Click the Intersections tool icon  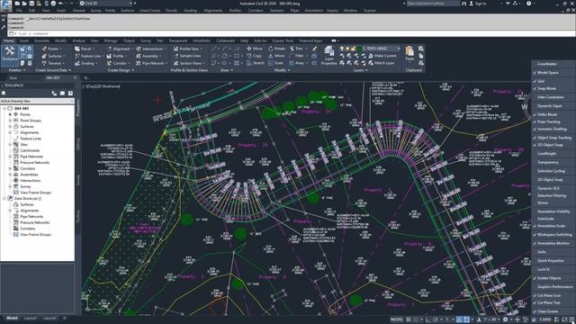click(139, 49)
